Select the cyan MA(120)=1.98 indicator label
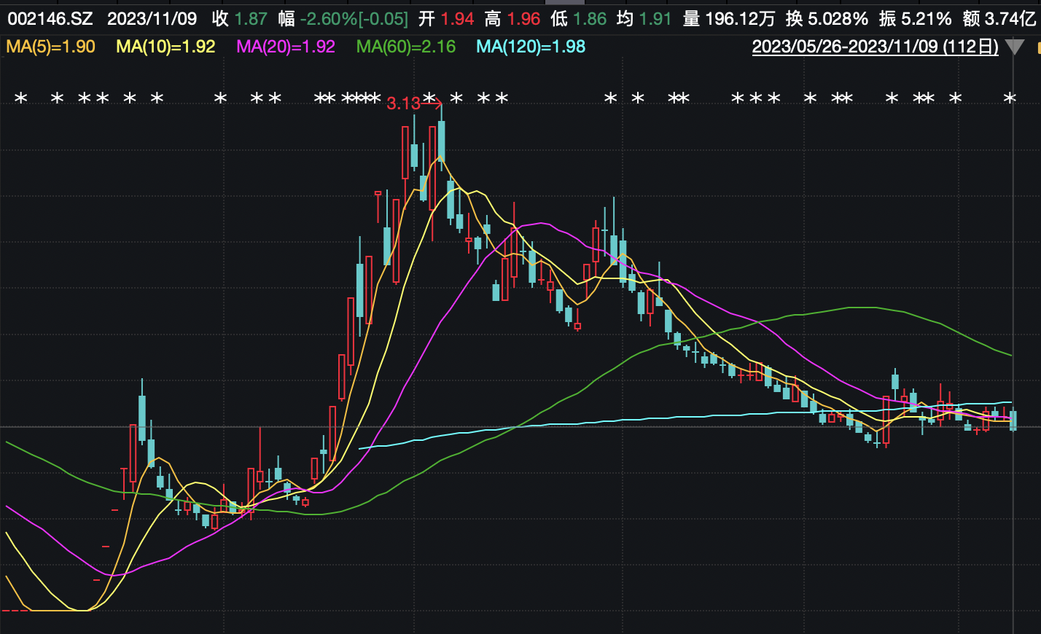 (x=531, y=47)
